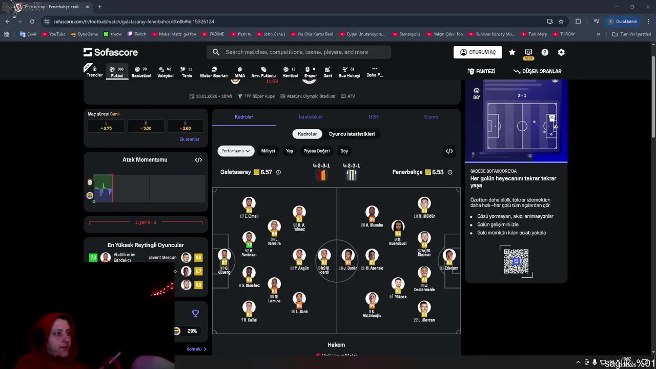Select home win odds 2.75

click(x=106, y=126)
